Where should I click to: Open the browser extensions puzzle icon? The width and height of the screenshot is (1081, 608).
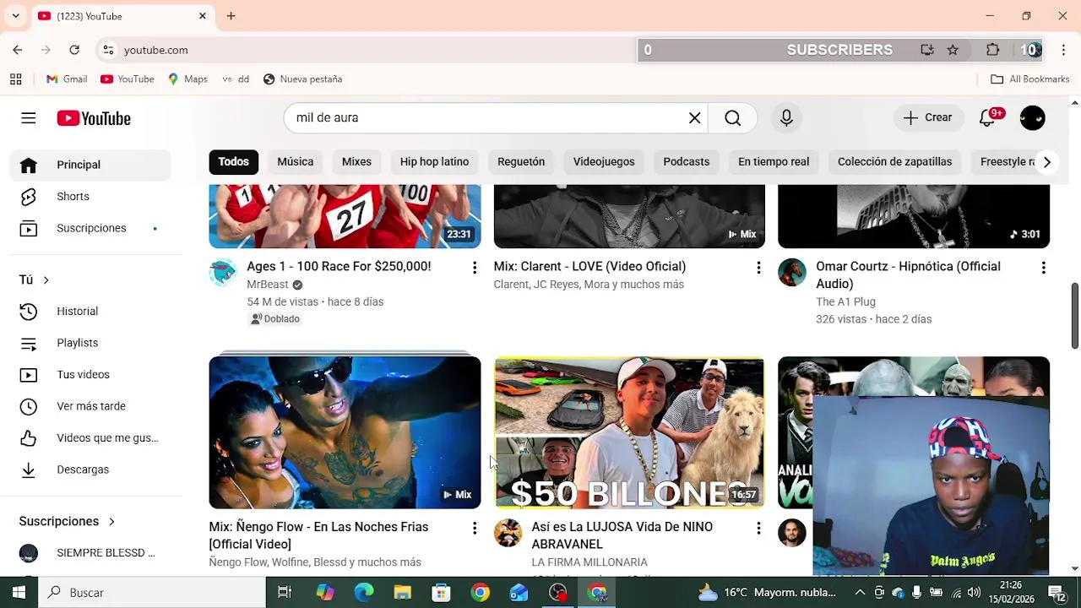(x=993, y=50)
